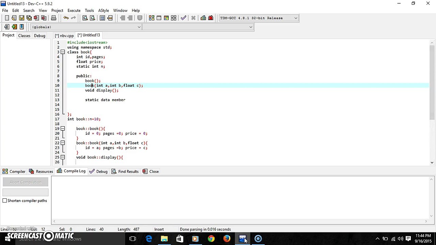Open Task View on the taskbar
Screen dimensions: 436x245
pyautogui.click(x=133, y=239)
